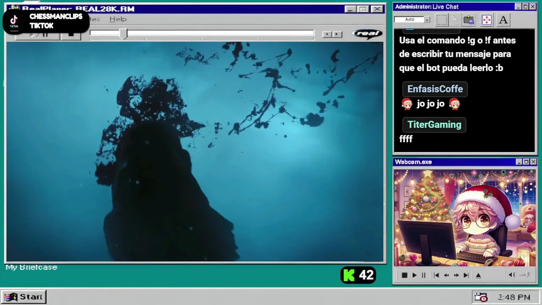
Task: Stop playback in Webcam.exe
Action: coord(404,275)
